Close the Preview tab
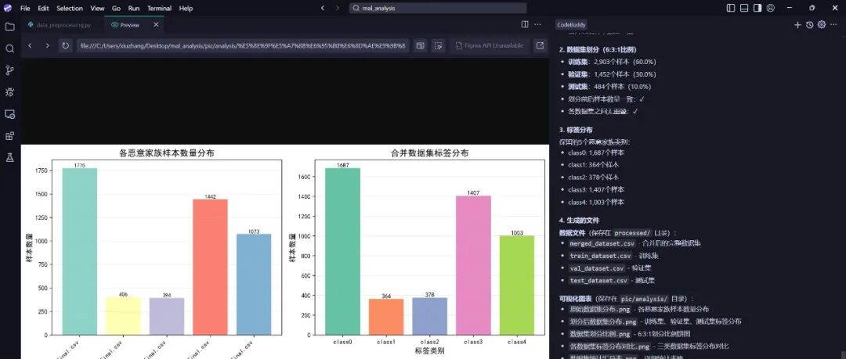Viewport: 846px width, 359px height. (x=156, y=25)
